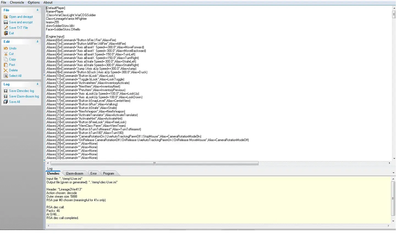Click the Save All link

coord(15,102)
